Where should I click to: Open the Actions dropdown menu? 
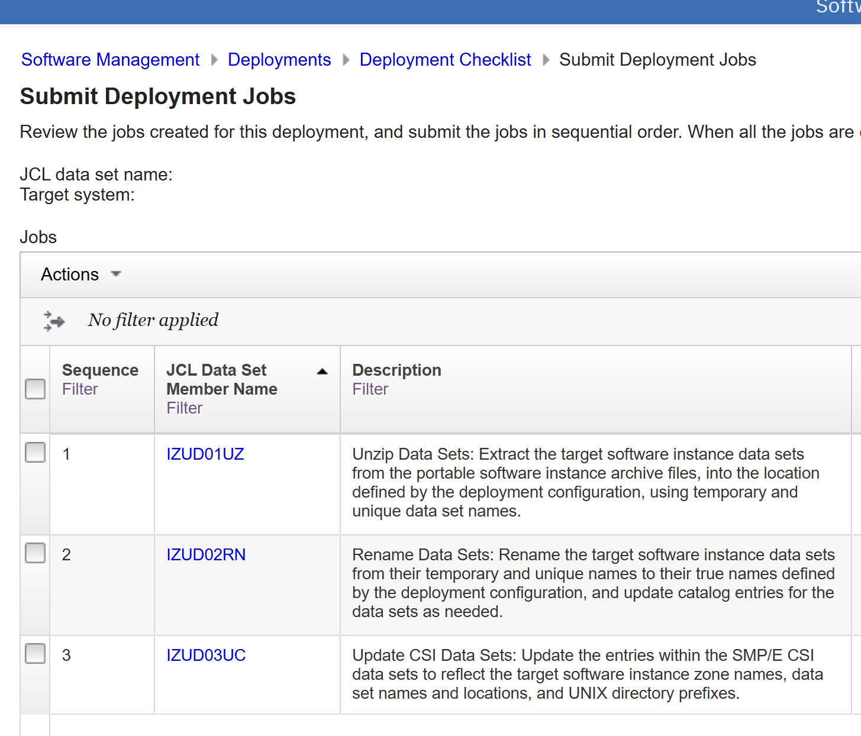[x=80, y=275]
